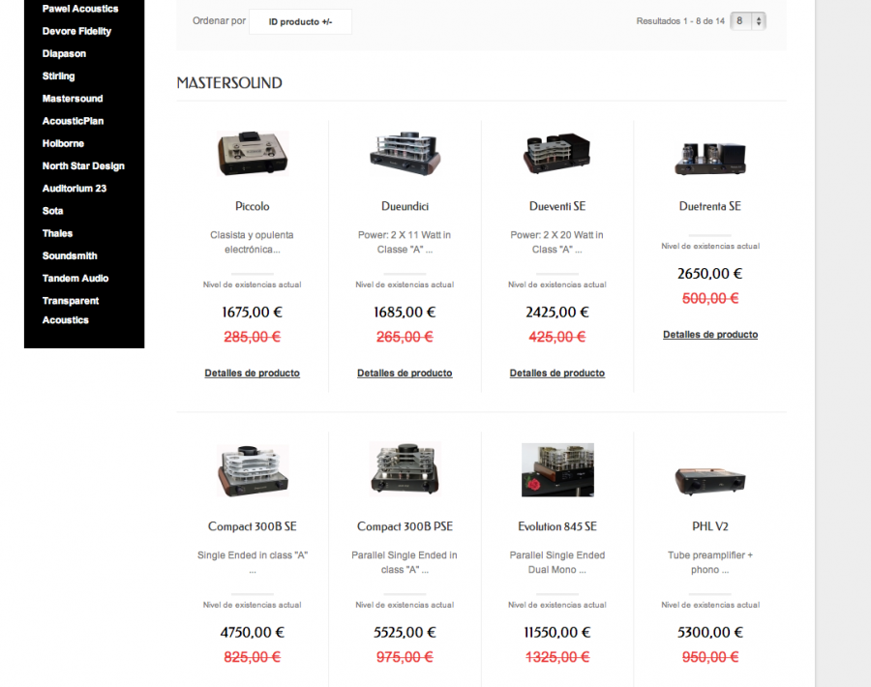
Task: Select the Power: 2 X 11 Watt description
Action: [405, 242]
